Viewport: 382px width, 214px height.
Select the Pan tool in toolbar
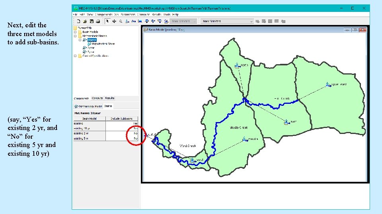pos(114,21)
